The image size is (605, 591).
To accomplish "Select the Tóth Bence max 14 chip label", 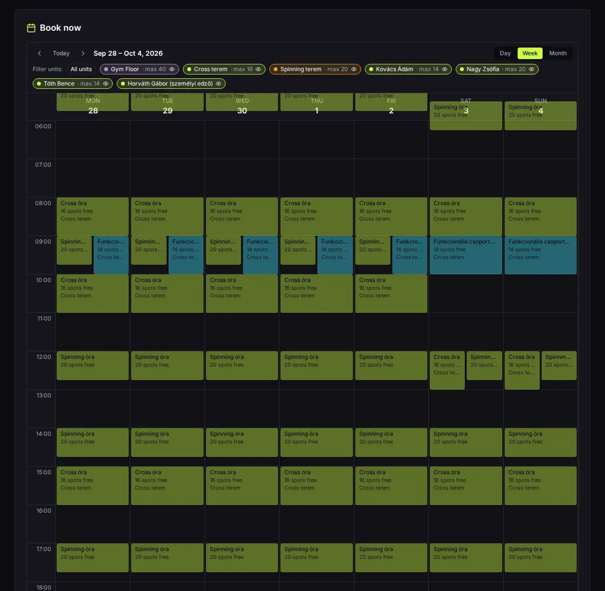I will point(72,84).
